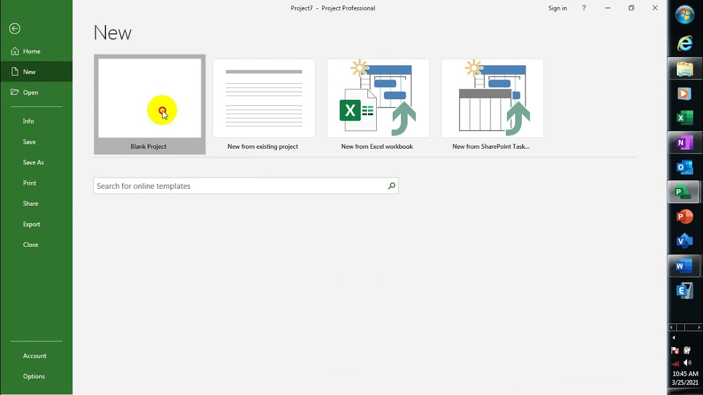Open the media player taskbar icon
Image resolution: width=703 pixels, height=395 pixels.
coord(685,94)
